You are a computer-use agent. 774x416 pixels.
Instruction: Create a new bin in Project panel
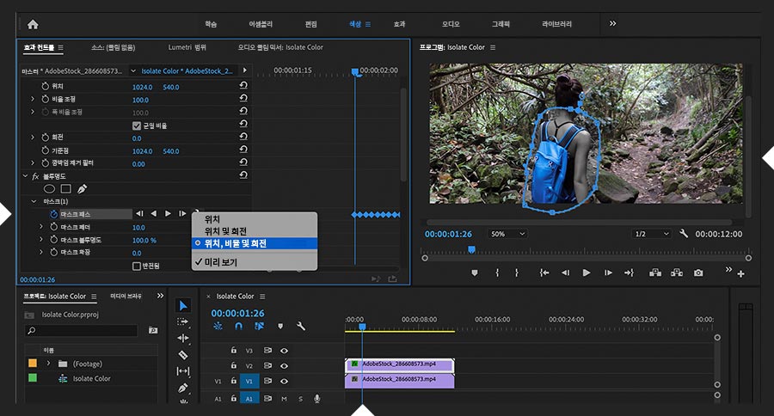pos(153,330)
